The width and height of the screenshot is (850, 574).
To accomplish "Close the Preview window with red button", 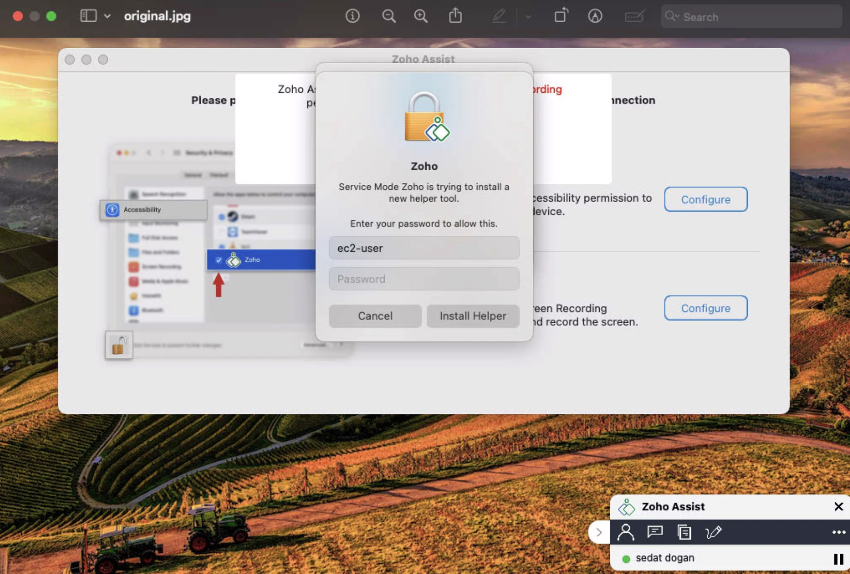I will point(18,16).
